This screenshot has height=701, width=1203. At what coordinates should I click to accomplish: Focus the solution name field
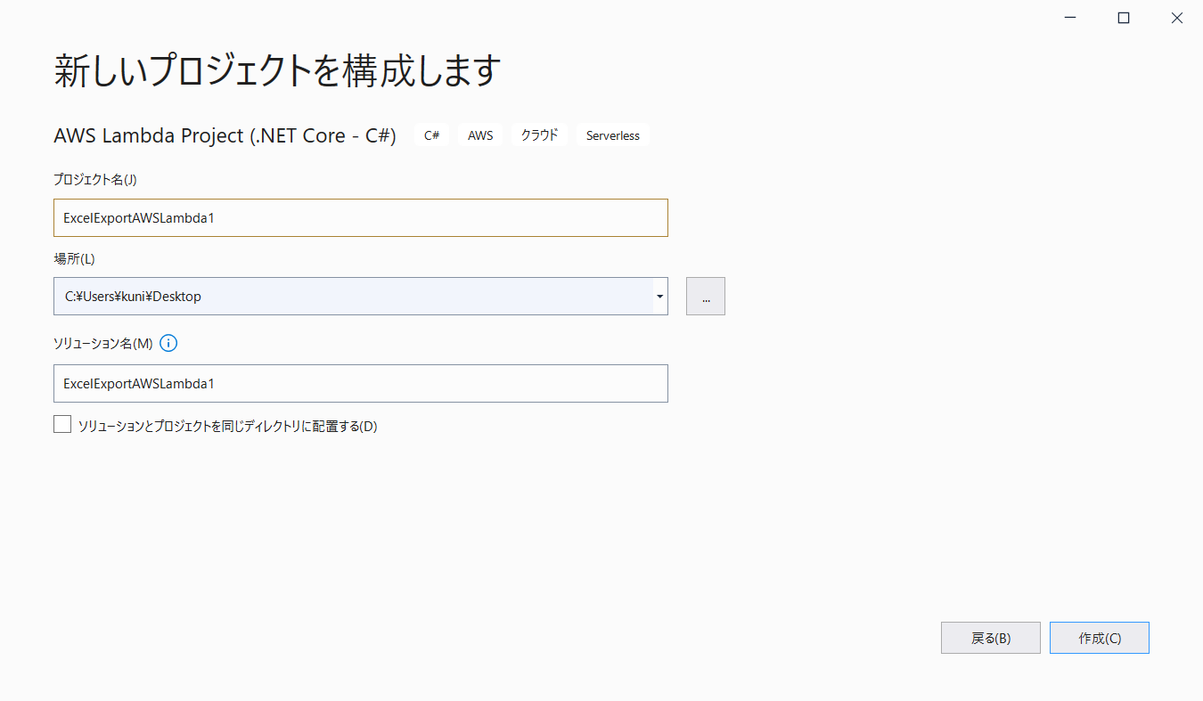coord(361,383)
